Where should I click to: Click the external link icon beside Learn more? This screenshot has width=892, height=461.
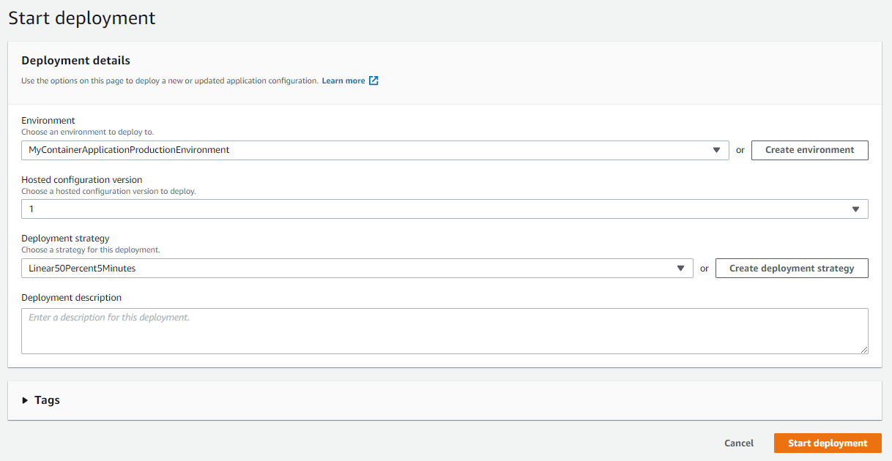374,80
